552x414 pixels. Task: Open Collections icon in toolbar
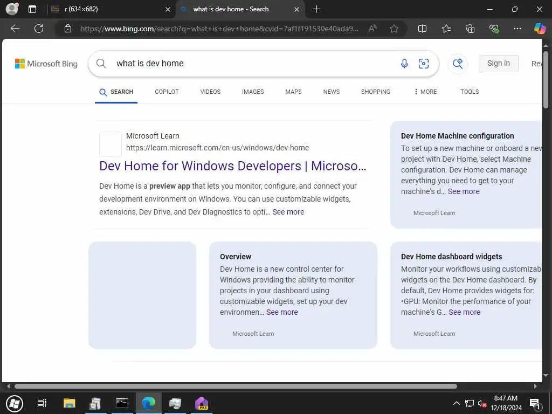coord(470,29)
